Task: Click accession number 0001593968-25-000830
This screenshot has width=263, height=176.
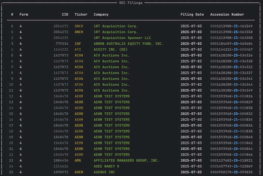Action: coord(231,108)
